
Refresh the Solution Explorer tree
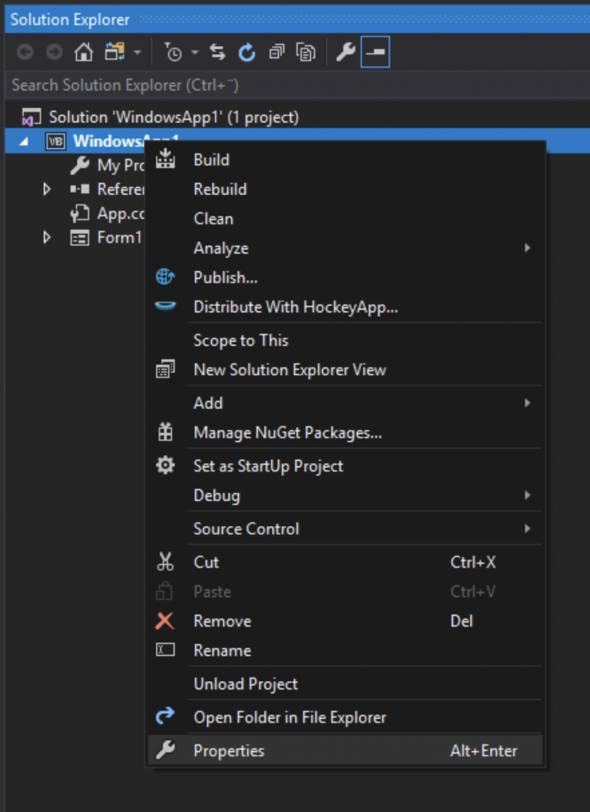[x=247, y=52]
